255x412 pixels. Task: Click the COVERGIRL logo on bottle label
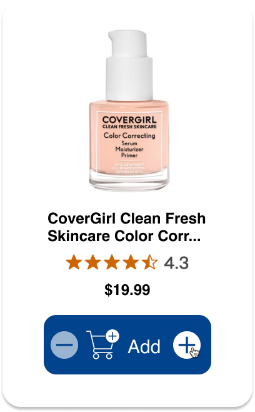pos(129,120)
